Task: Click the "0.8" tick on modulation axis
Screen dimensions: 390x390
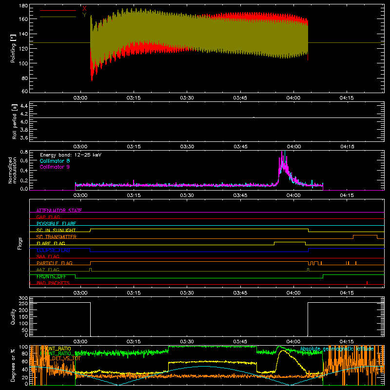Action: [x=24, y=152]
